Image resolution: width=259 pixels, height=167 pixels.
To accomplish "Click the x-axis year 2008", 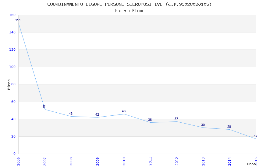I will (x=71, y=162).
